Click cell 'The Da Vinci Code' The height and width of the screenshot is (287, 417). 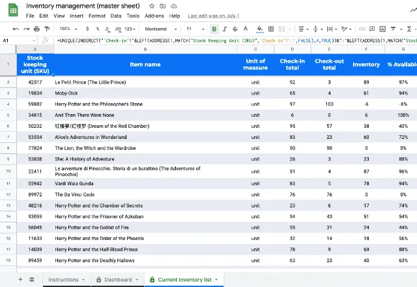pos(145,194)
